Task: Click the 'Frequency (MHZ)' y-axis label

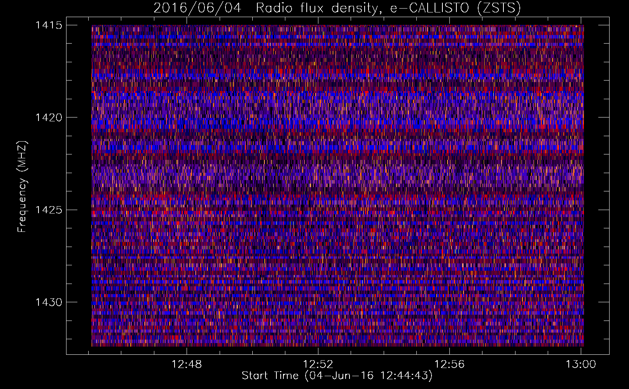Action: pos(22,187)
